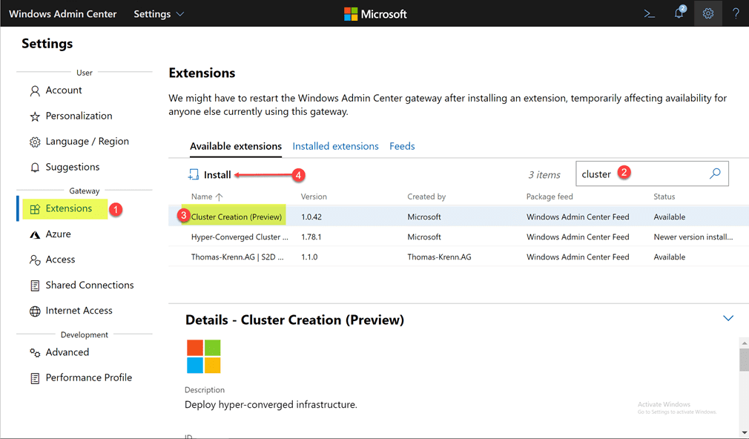The image size is (749, 439).
Task: Click the search magnifier icon
Action: point(715,174)
